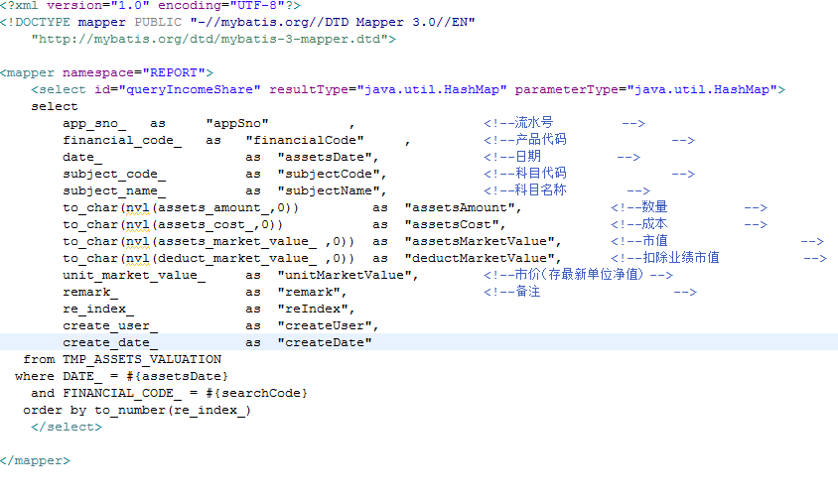Click the subject_name_ column name

tap(114, 191)
